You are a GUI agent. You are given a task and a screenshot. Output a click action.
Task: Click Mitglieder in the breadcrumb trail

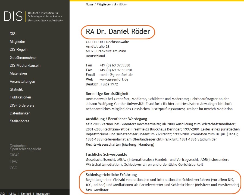click(x=104, y=4)
